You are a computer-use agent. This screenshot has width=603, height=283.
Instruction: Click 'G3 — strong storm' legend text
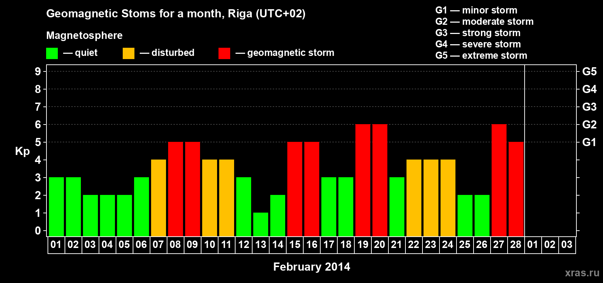click(x=478, y=33)
